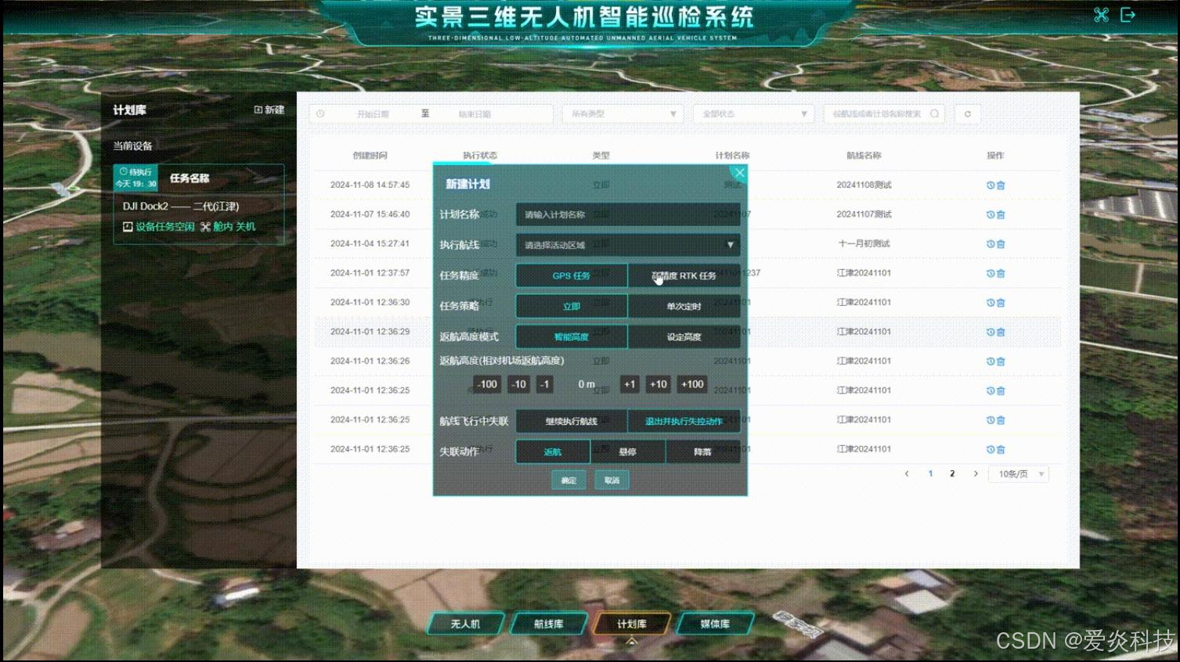Open the 执行航线 route dropdown
The height and width of the screenshot is (662, 1180).
pyautogui.click(x=628, y=245)
